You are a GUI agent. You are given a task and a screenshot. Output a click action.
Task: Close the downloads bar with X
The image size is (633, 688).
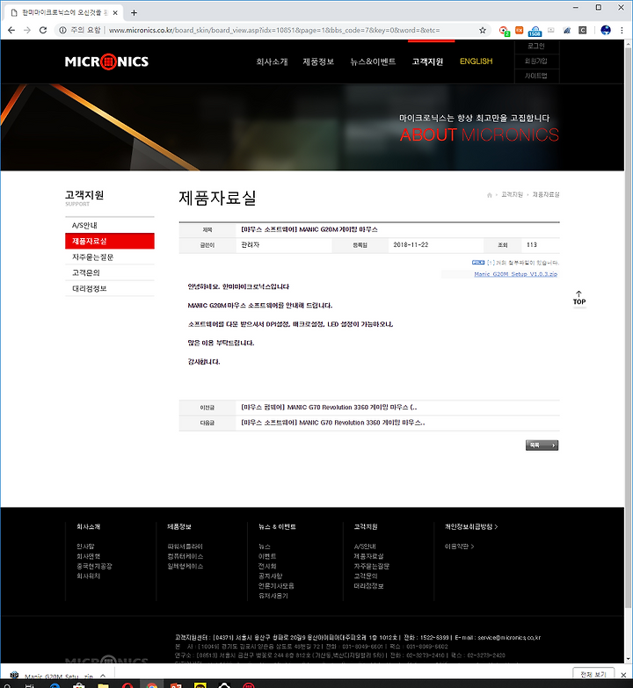[623, 675]
